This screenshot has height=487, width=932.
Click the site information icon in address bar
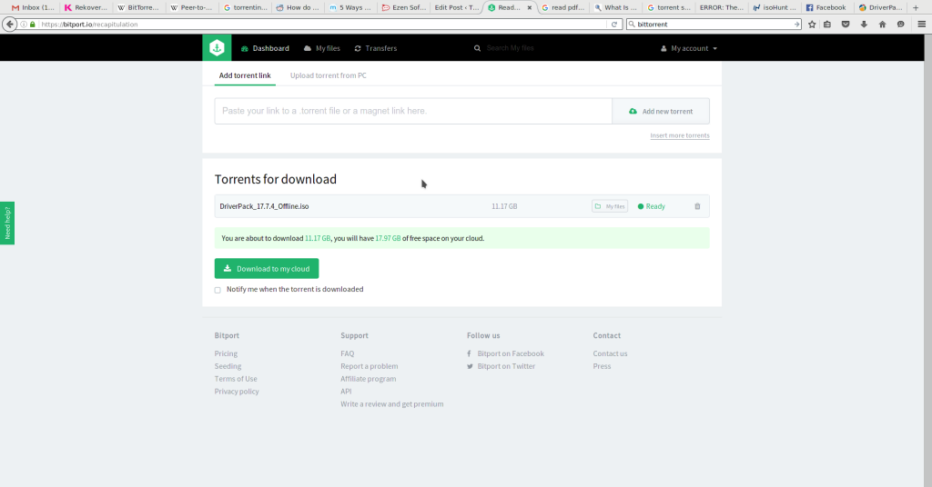[x=24, y=25]
